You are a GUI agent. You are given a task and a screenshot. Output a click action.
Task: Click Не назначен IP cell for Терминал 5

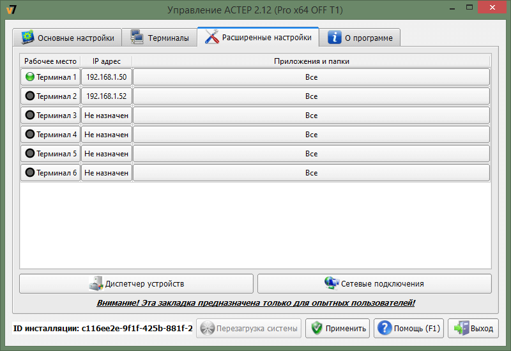click(107, 154)
